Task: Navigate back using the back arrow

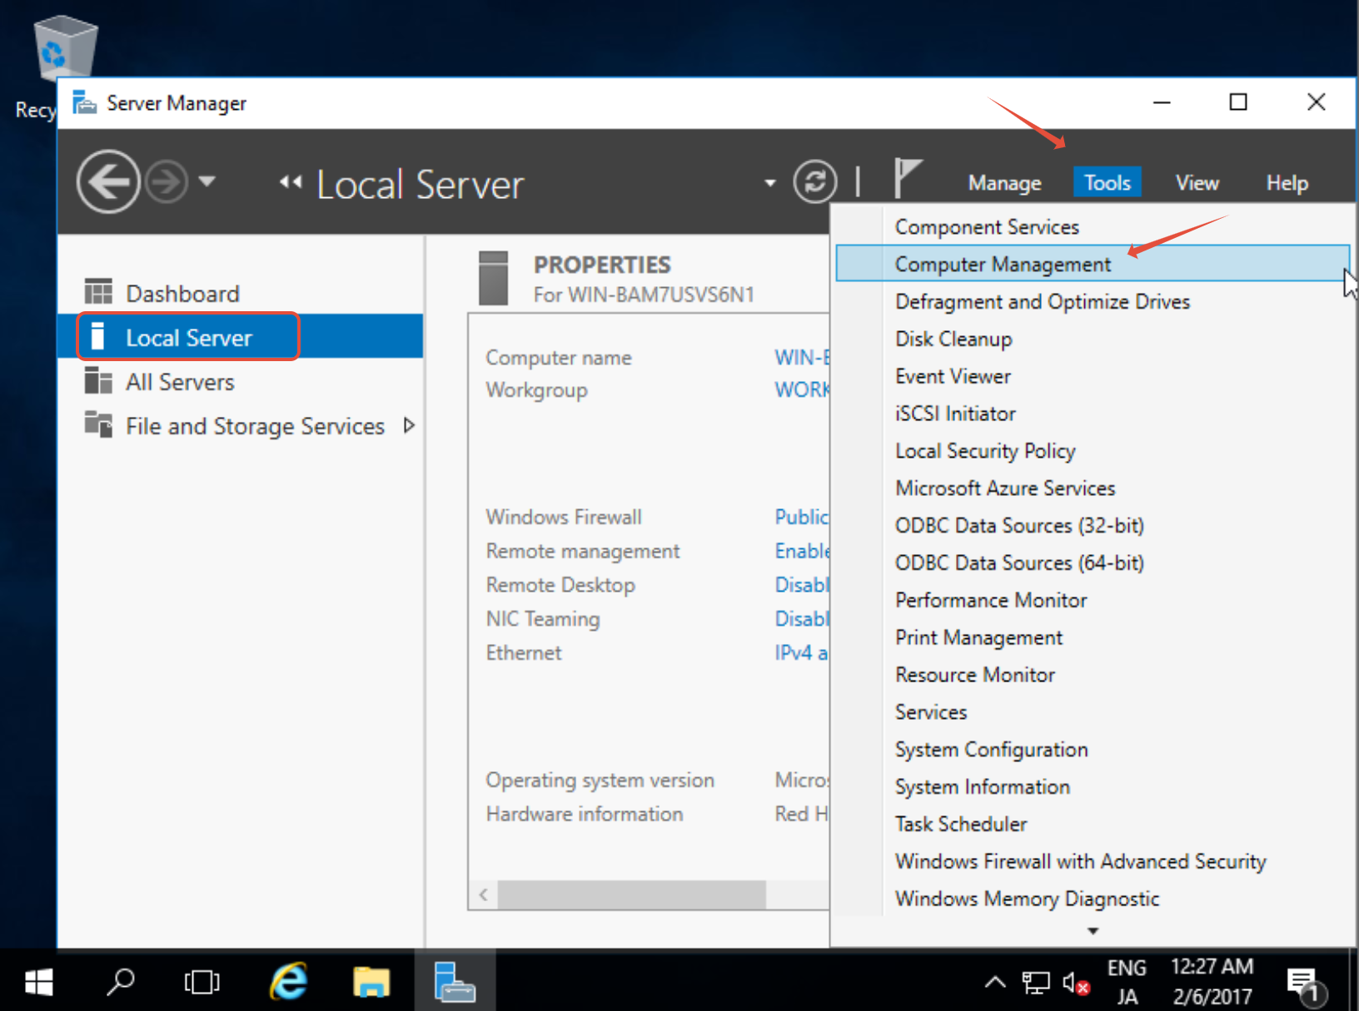Action: (107, 181)
